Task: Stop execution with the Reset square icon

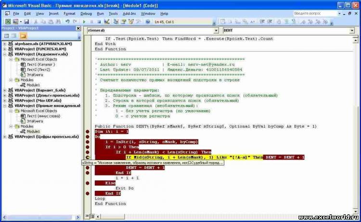Action: click(x=99, y=22)
